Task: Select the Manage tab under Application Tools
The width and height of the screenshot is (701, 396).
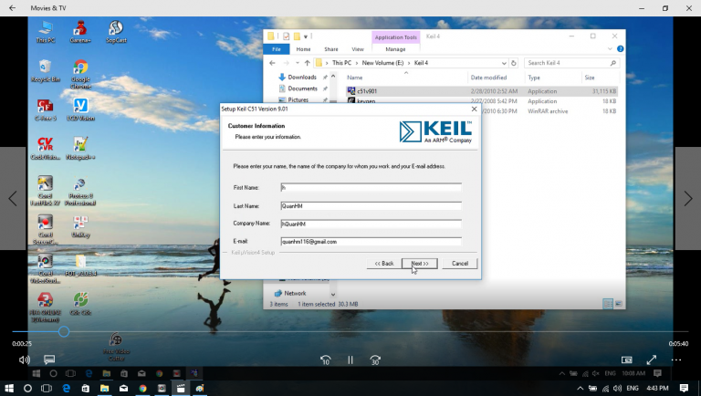Action: [395, 49]
